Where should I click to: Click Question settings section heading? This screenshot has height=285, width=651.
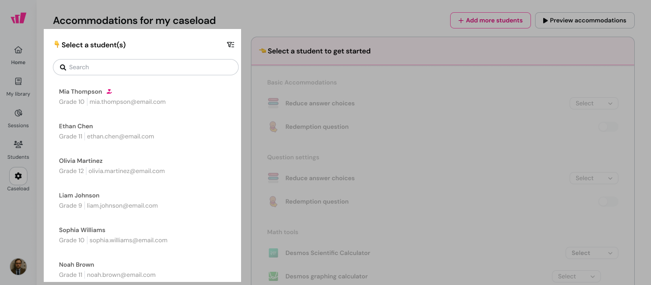293,157
